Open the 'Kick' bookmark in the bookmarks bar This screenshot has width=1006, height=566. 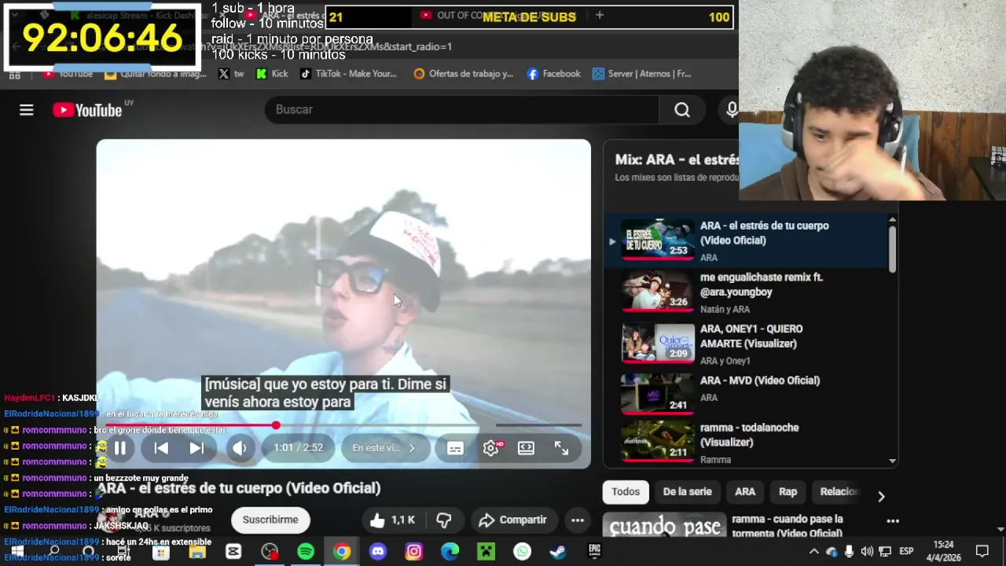(x=272, y=74)
